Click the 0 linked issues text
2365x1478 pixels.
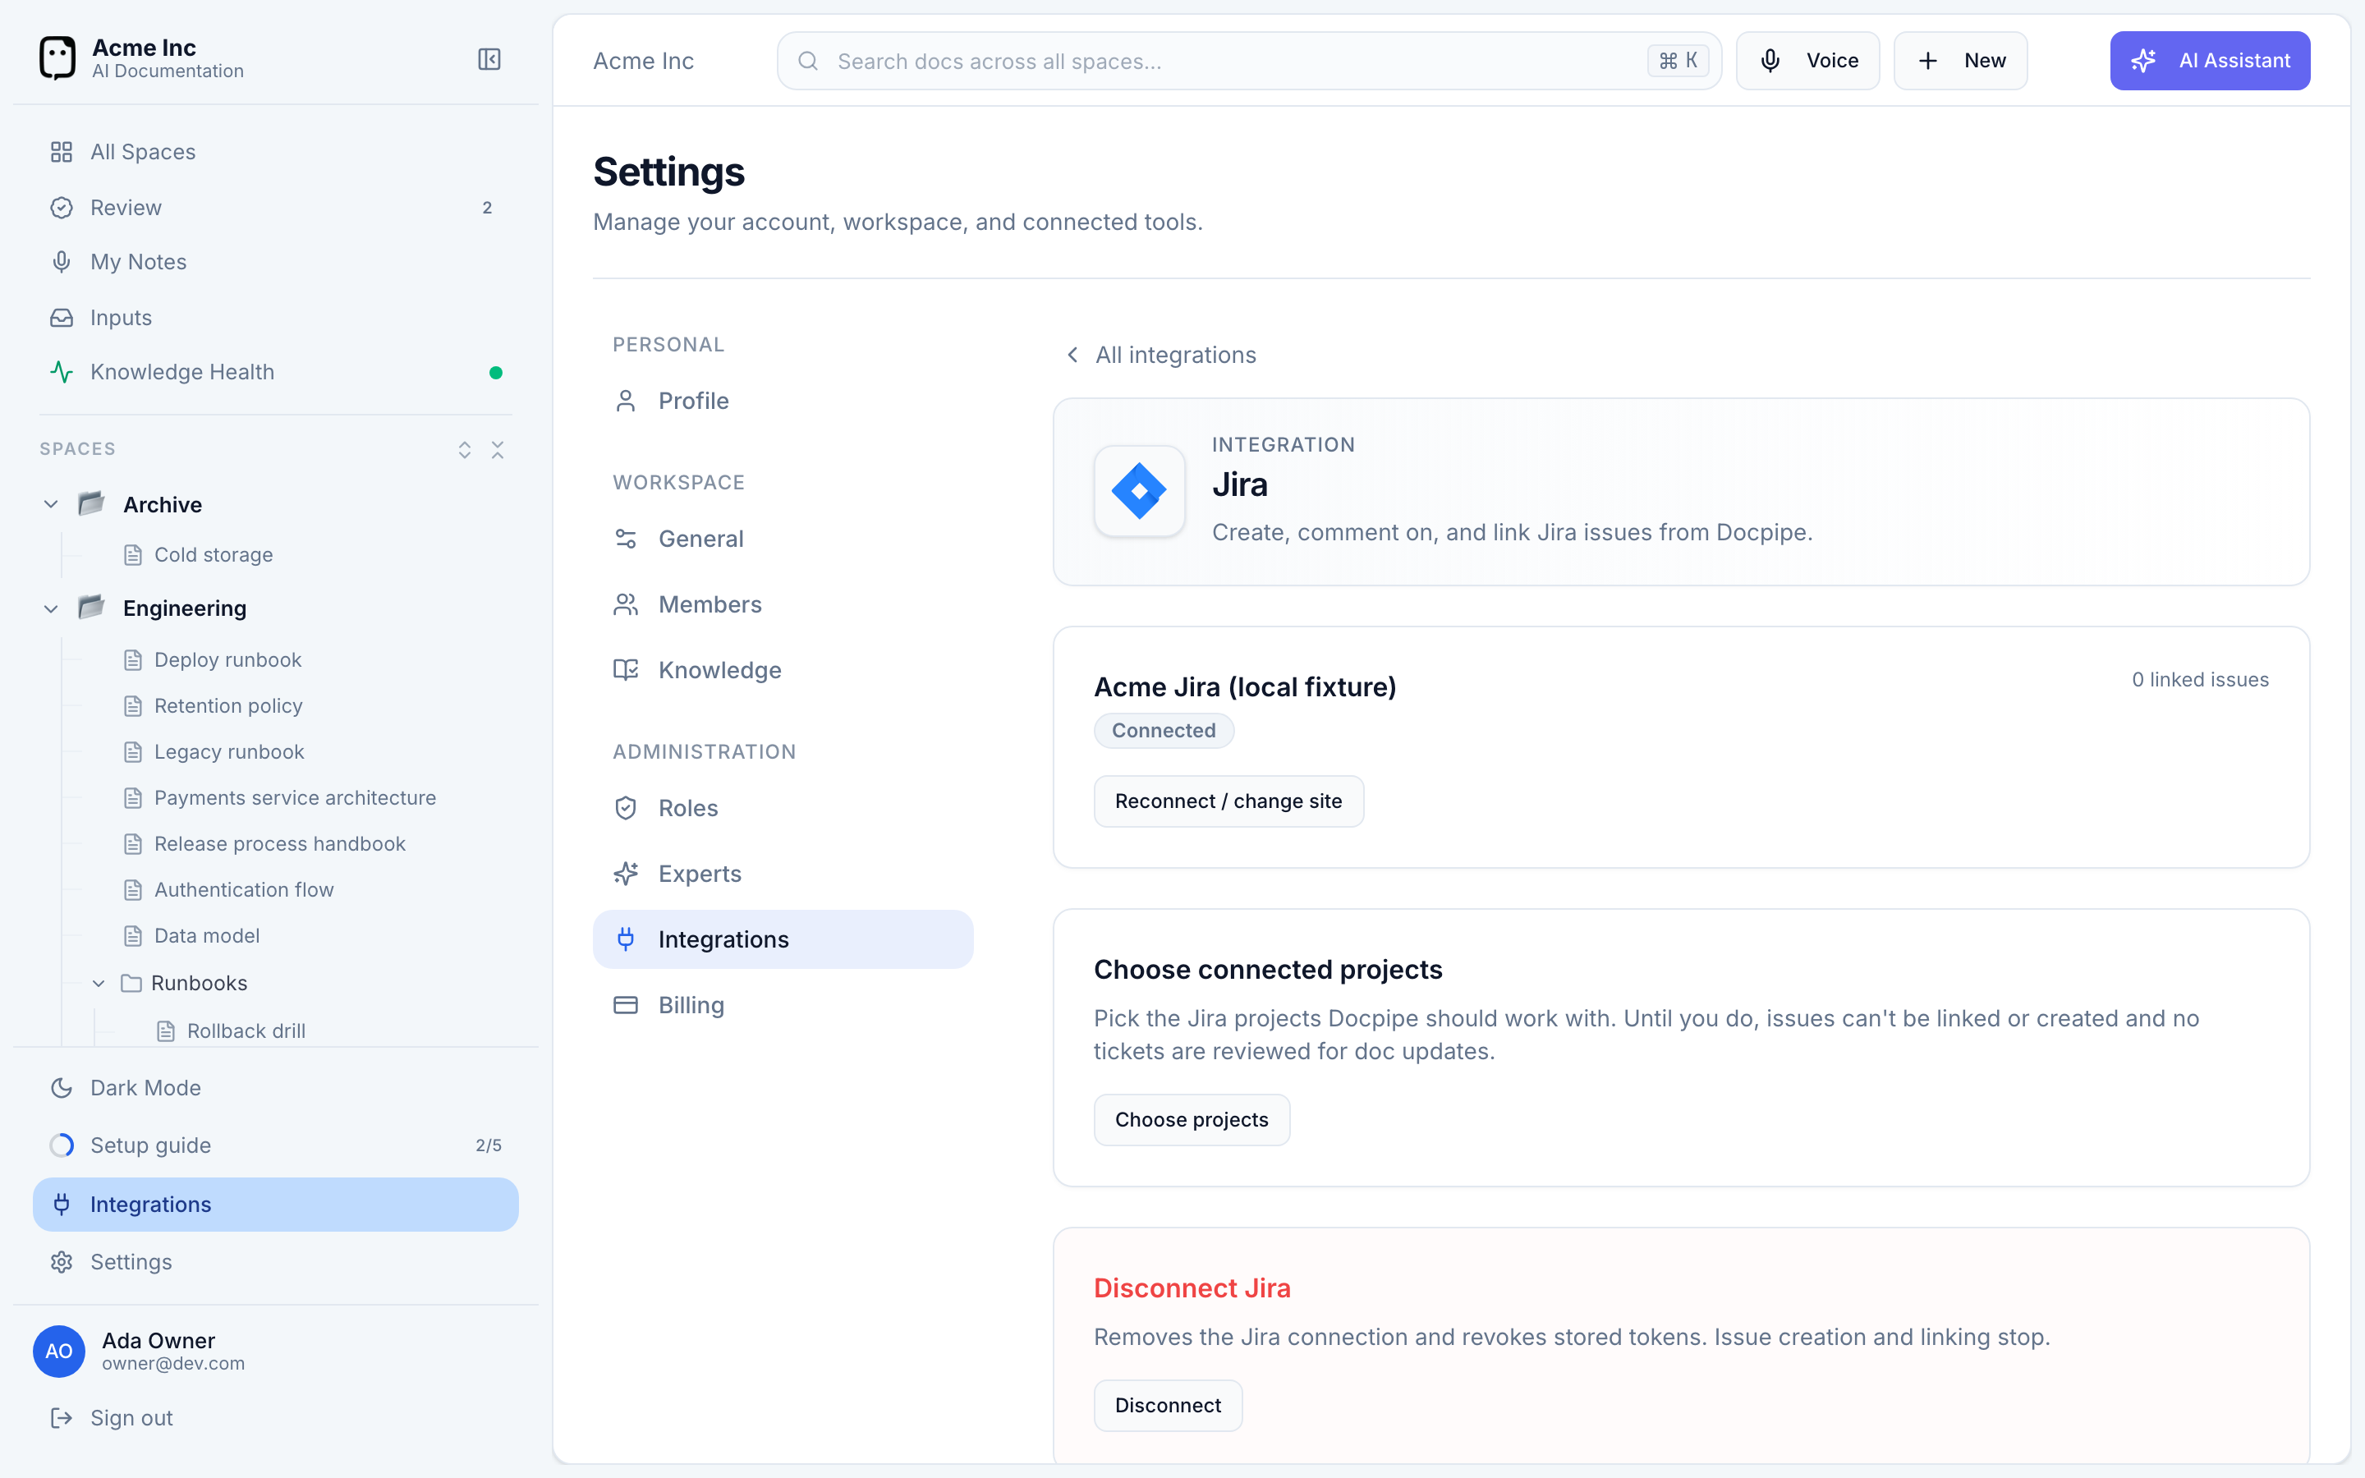tap(2200, 679)
